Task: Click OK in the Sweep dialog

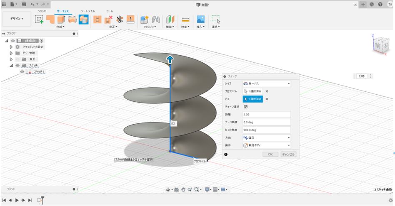Action: (270, 154)
